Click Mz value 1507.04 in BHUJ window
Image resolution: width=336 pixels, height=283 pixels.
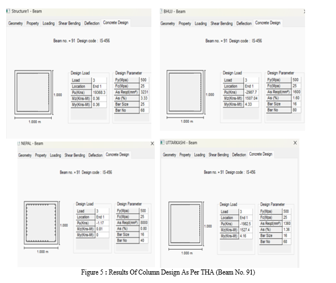pyautogui.click(x=251, y=98)
